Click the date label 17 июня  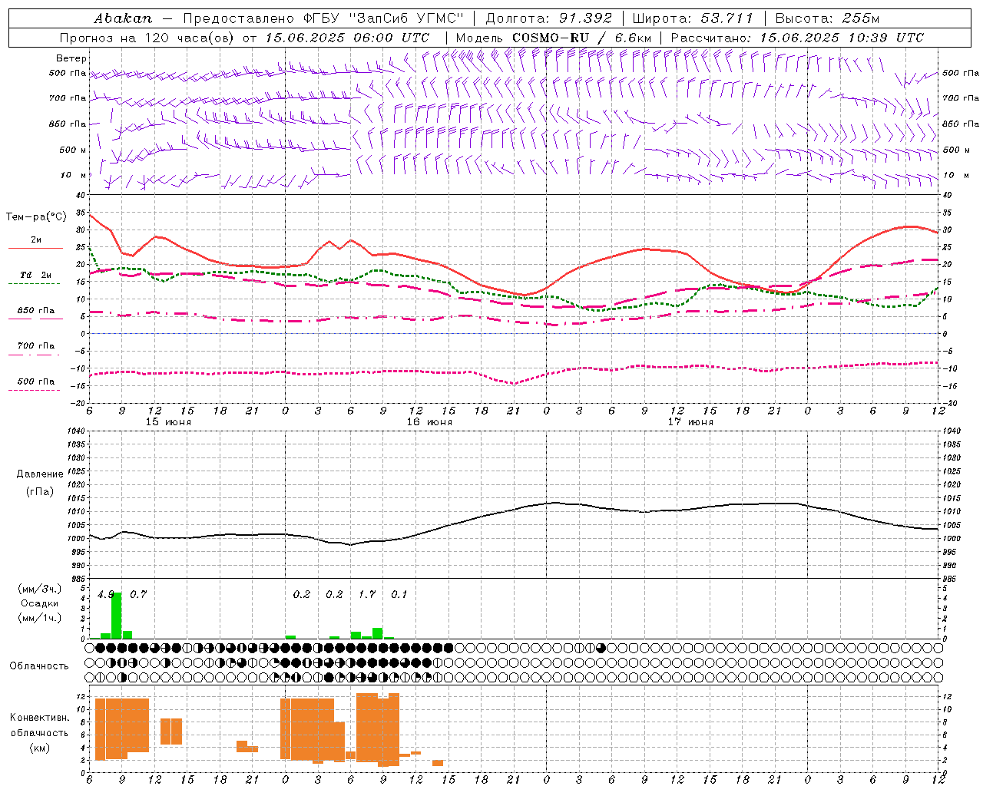pyautogui.click(x=690, y=422)
